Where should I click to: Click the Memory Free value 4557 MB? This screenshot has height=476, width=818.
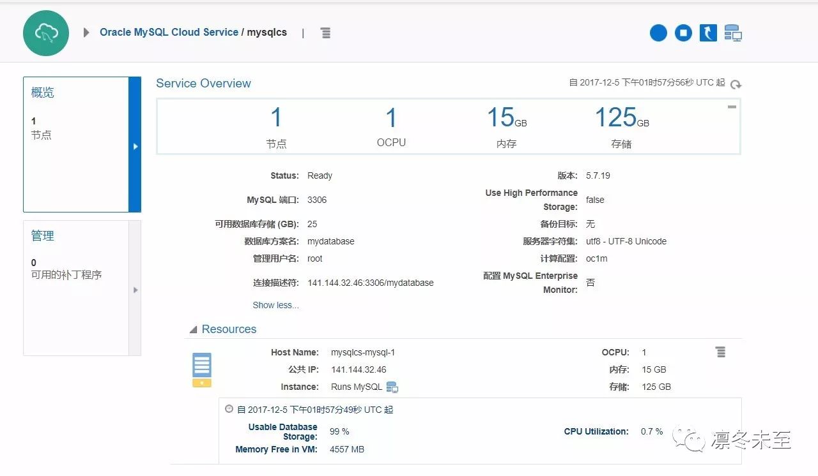coord(347,449)
